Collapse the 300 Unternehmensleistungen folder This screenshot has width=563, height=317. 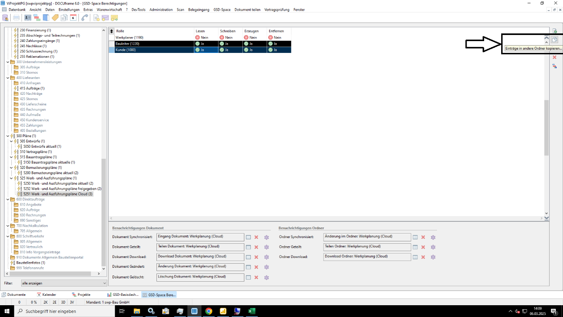(x=8, y=62)
